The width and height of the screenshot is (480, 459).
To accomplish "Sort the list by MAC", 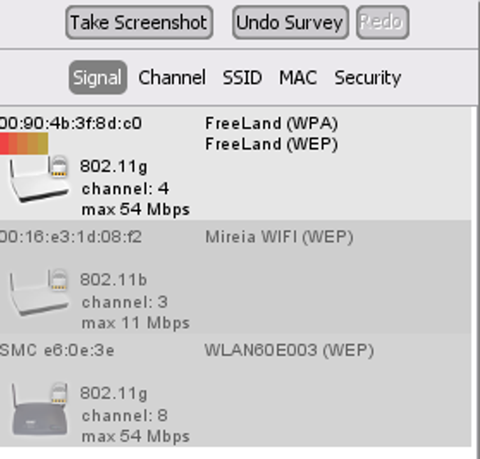I will 298,78.
